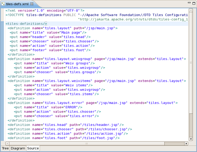Click the put line with value "Weiv items"
197x152 pixels.
[53, 85]
